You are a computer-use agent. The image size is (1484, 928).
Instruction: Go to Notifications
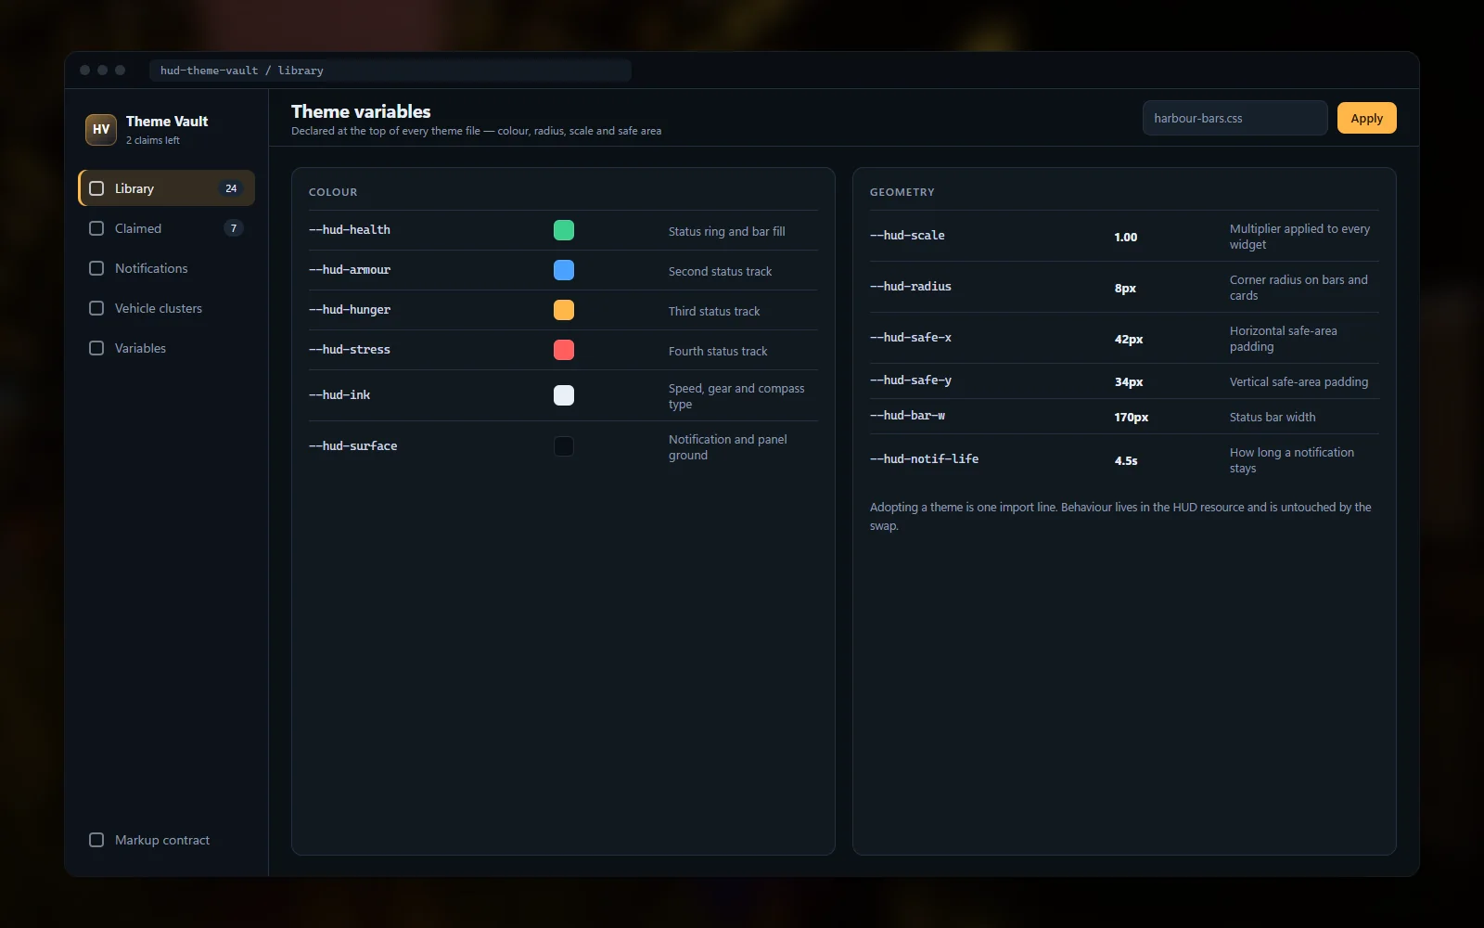coord(167,268)
